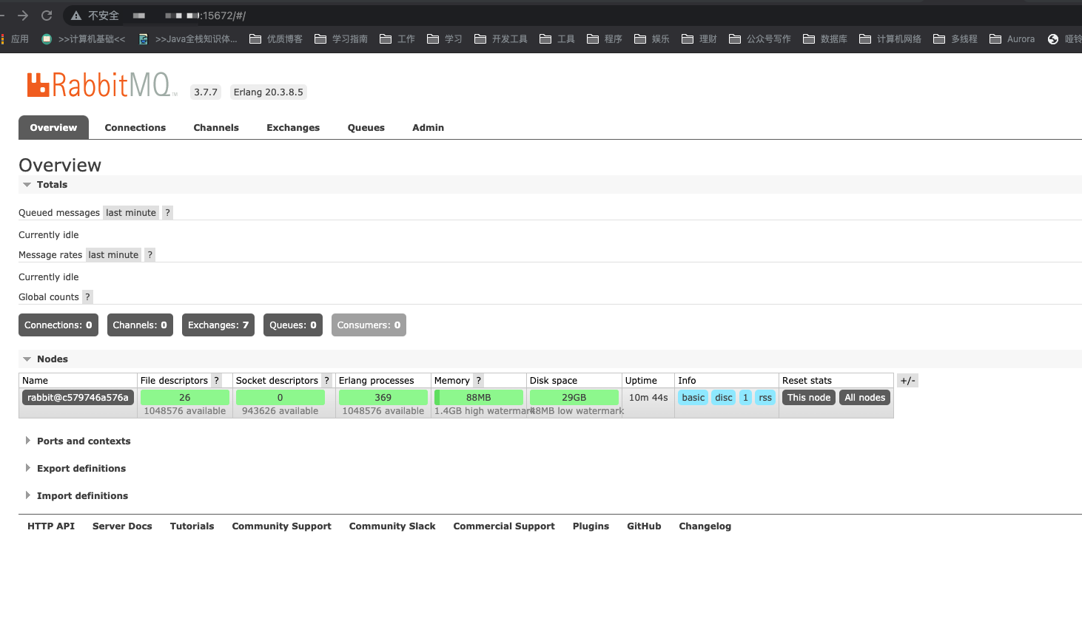Switch to the Connections tab

click(135, 128)
